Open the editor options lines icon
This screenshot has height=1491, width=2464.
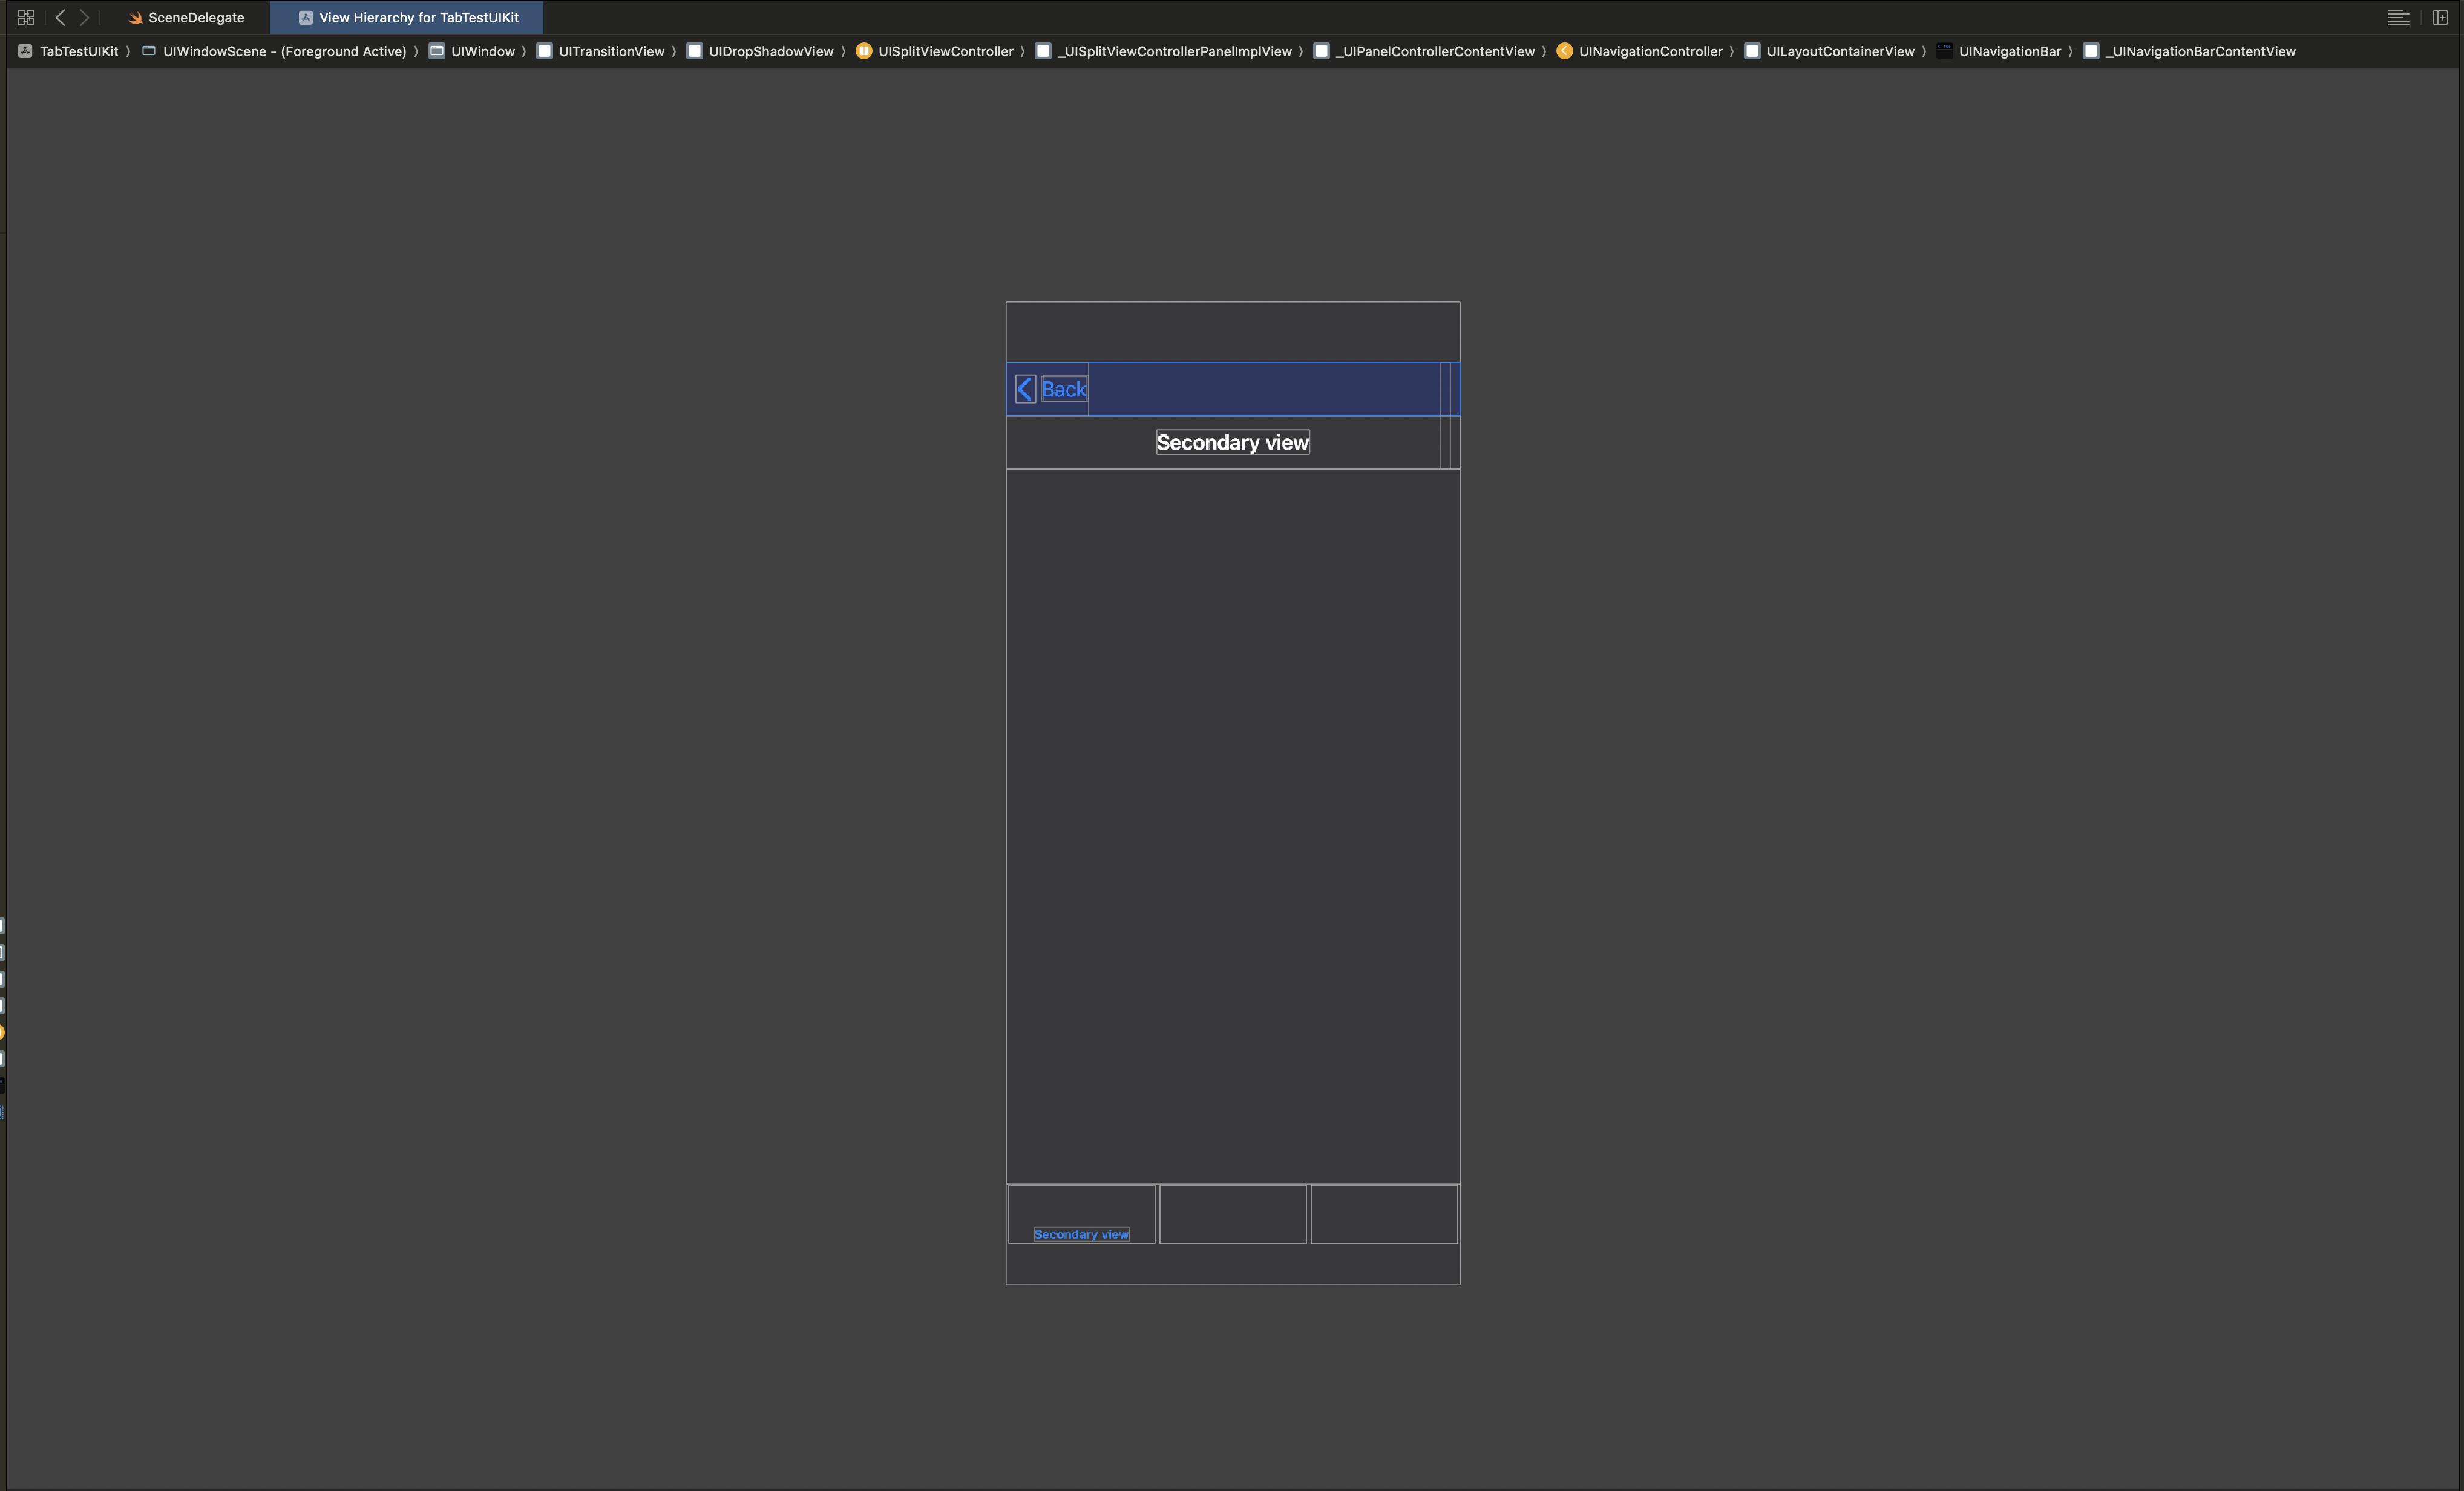(2397, 17)
